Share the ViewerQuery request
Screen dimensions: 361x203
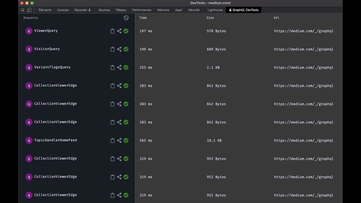[x=119, y=31]
